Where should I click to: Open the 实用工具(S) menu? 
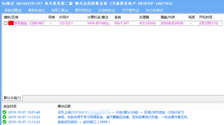[60, 10]
